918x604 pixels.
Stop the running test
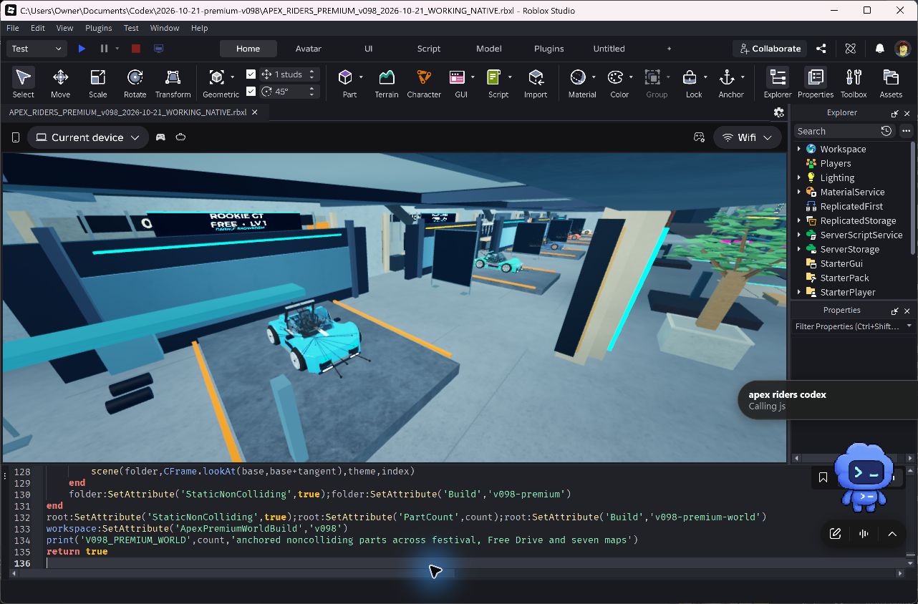point(135,49)
